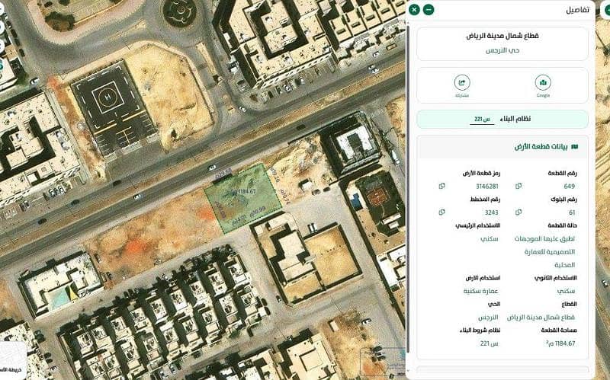
Task: Select the highlighted green parcel on the map
Action: 242,198
